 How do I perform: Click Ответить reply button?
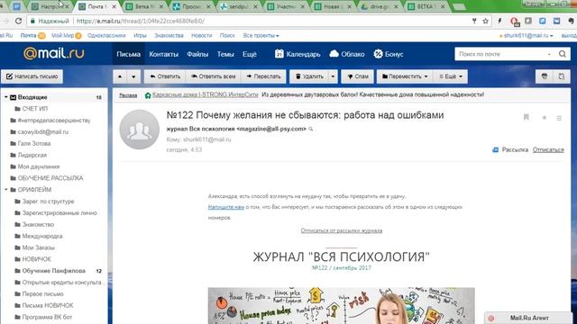[165, 76]
